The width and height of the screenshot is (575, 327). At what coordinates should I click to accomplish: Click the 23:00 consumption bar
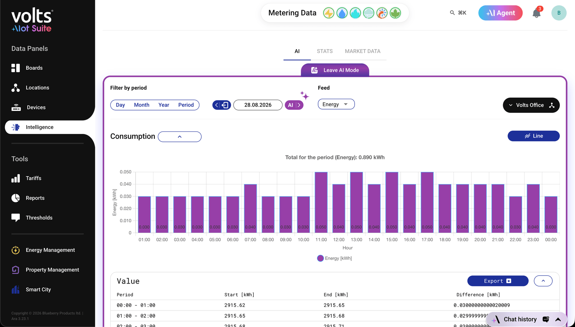533,209
